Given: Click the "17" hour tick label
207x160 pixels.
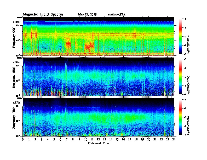Looking at the screenshot, I should (130, 139).
